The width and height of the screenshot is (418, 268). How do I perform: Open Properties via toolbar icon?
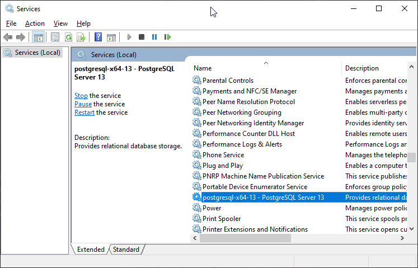click(x=55, y=37)
